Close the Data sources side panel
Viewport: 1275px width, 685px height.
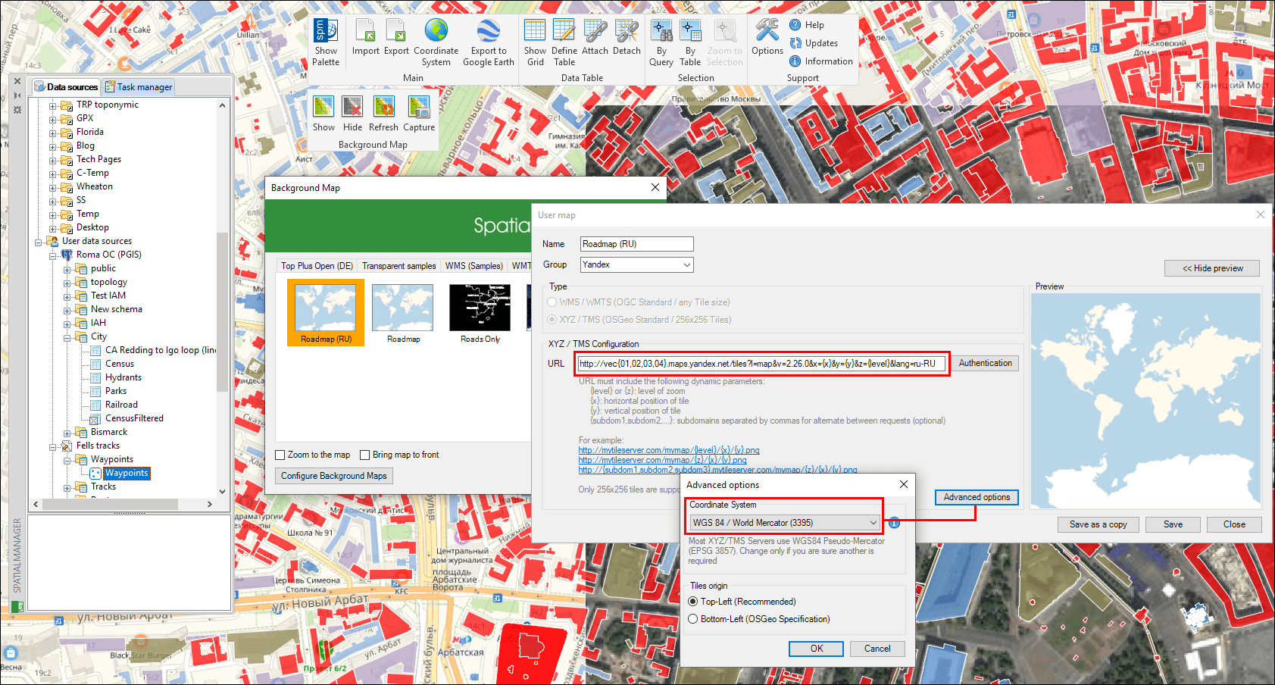(x=17, y=81)
